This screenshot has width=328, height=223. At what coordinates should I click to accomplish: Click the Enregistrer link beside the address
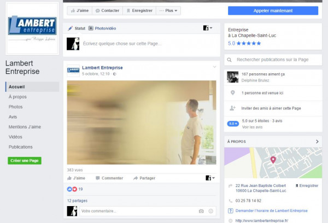(x=307, y=185)
